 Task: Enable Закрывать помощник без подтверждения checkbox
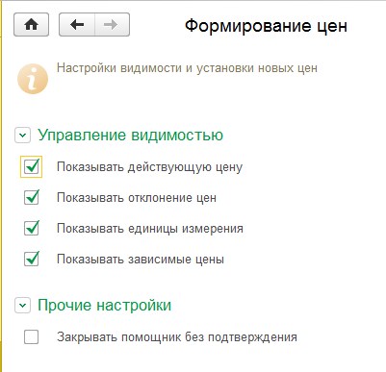coord(32,337)
